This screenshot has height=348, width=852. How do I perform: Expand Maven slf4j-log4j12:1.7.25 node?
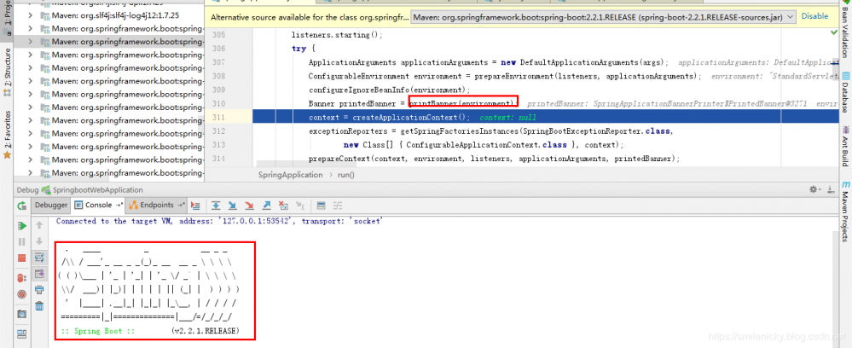pyautogui.click(x=31, y=14)
